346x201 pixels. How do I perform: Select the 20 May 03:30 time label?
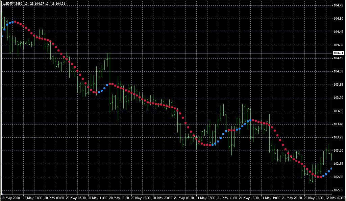pos(54,198)
